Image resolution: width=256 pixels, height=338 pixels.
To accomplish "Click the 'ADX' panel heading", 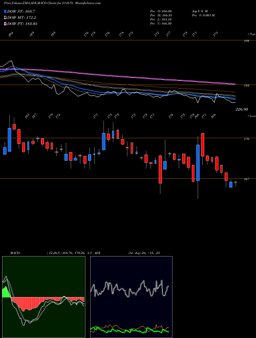I will click(97, 253).
